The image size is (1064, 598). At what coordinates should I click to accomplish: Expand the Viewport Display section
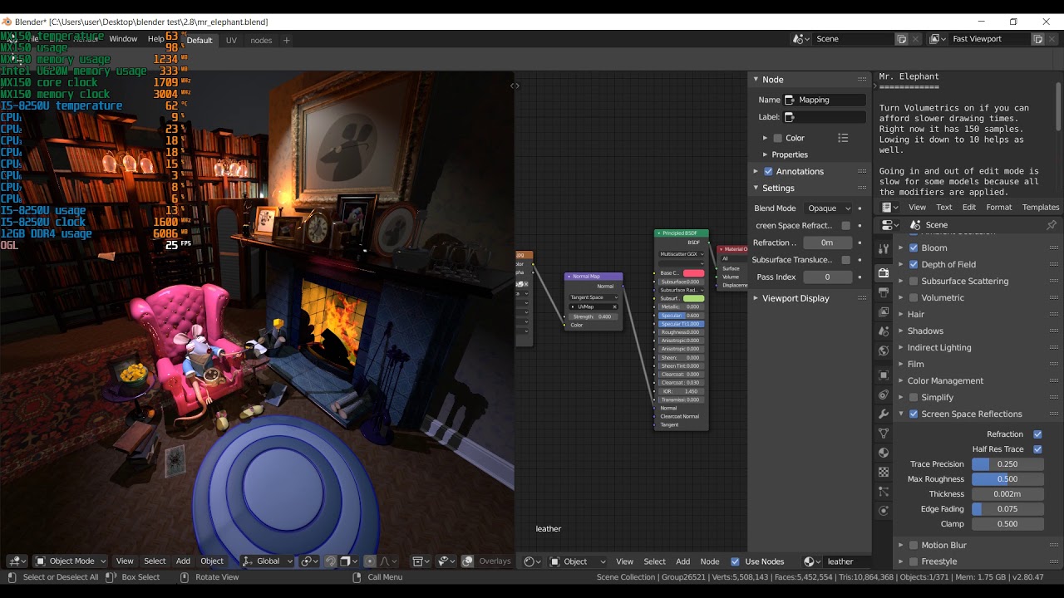tap(796, 298)
